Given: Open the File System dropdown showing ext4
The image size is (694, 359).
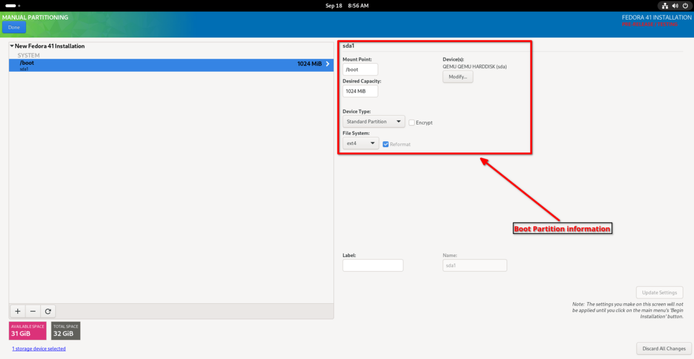Looking at the screenshot, I should coord(361,142).
